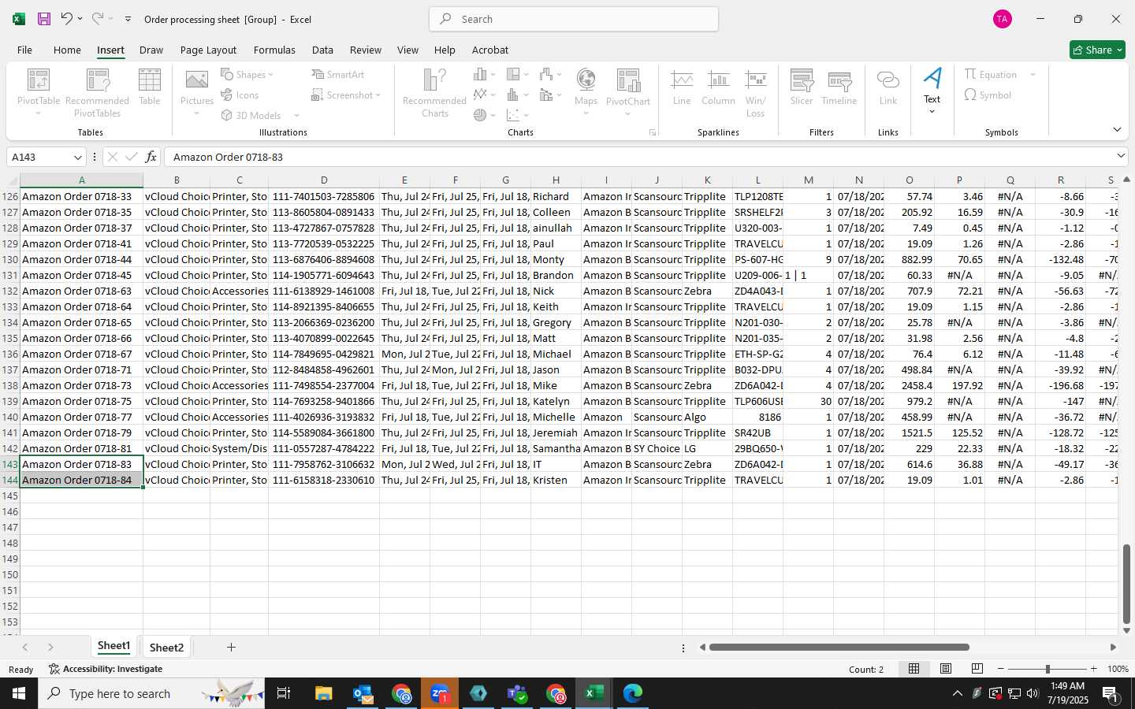Click the TA account avatar
The width and height of the screenshot is (1135, 709).
1002,19
